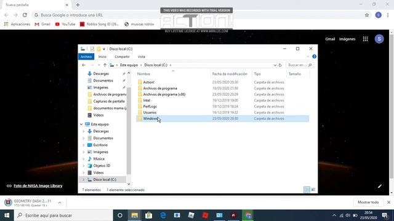The image size is (394, 221).
Task: Open Chrome three-dot menu
Action: [388, 15]
